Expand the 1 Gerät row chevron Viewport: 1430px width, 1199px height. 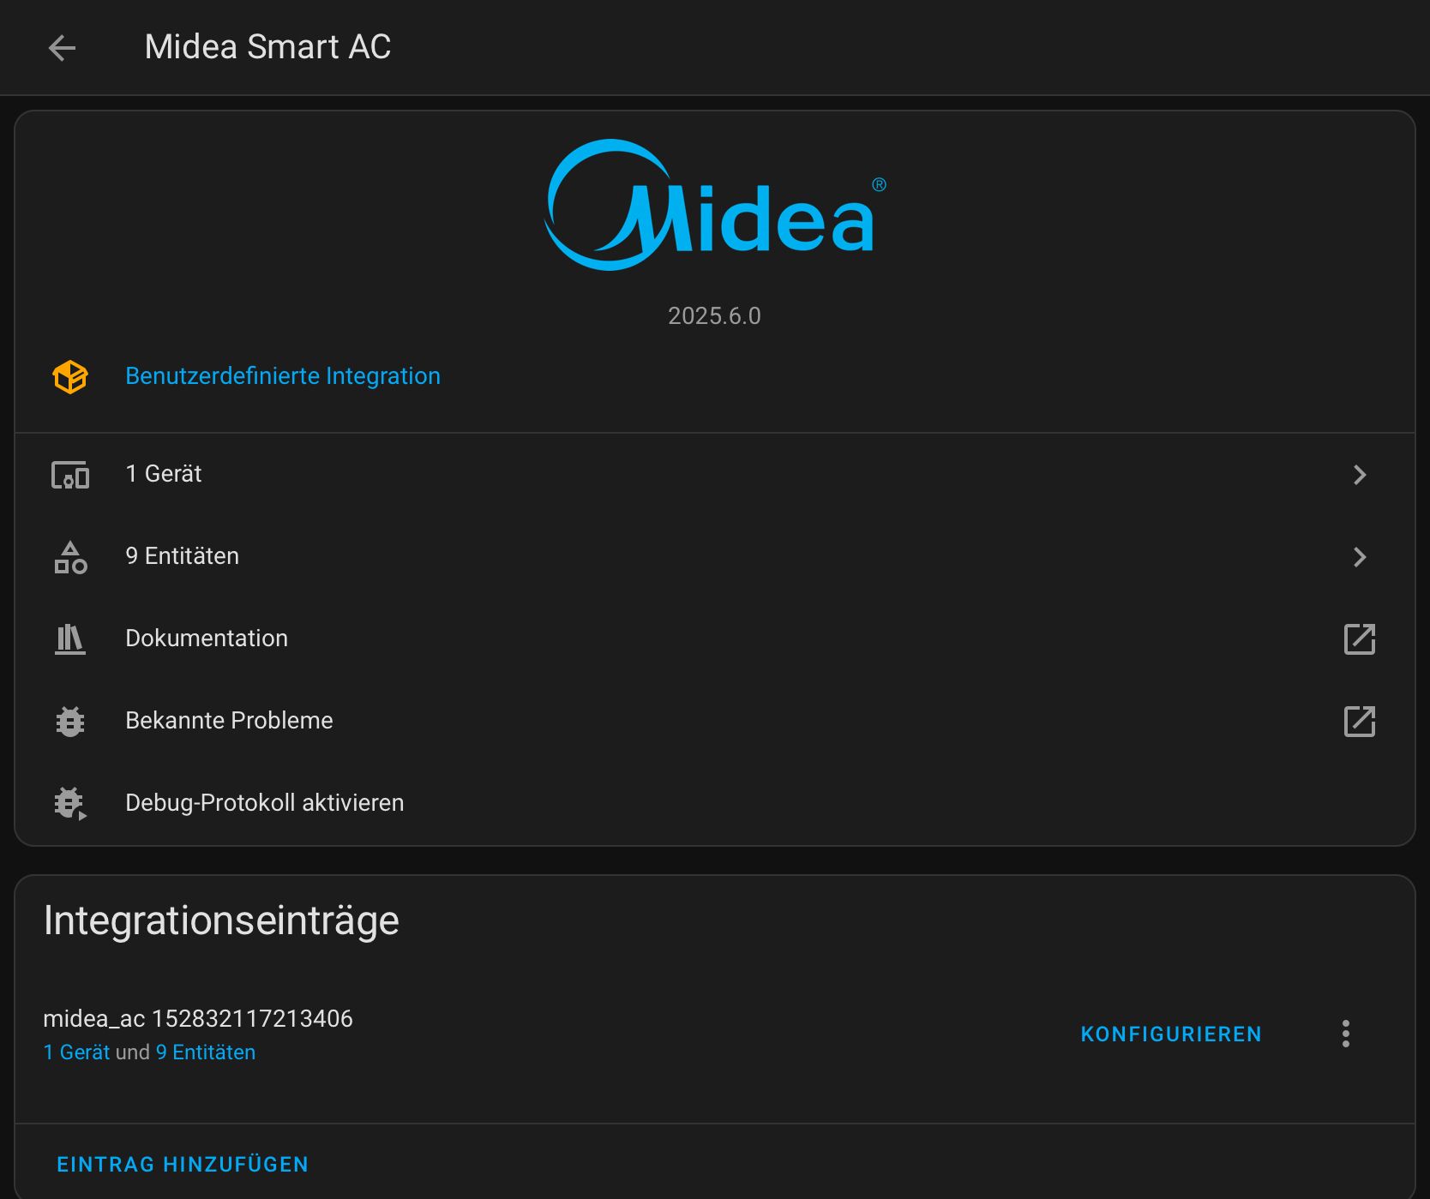1360,475
